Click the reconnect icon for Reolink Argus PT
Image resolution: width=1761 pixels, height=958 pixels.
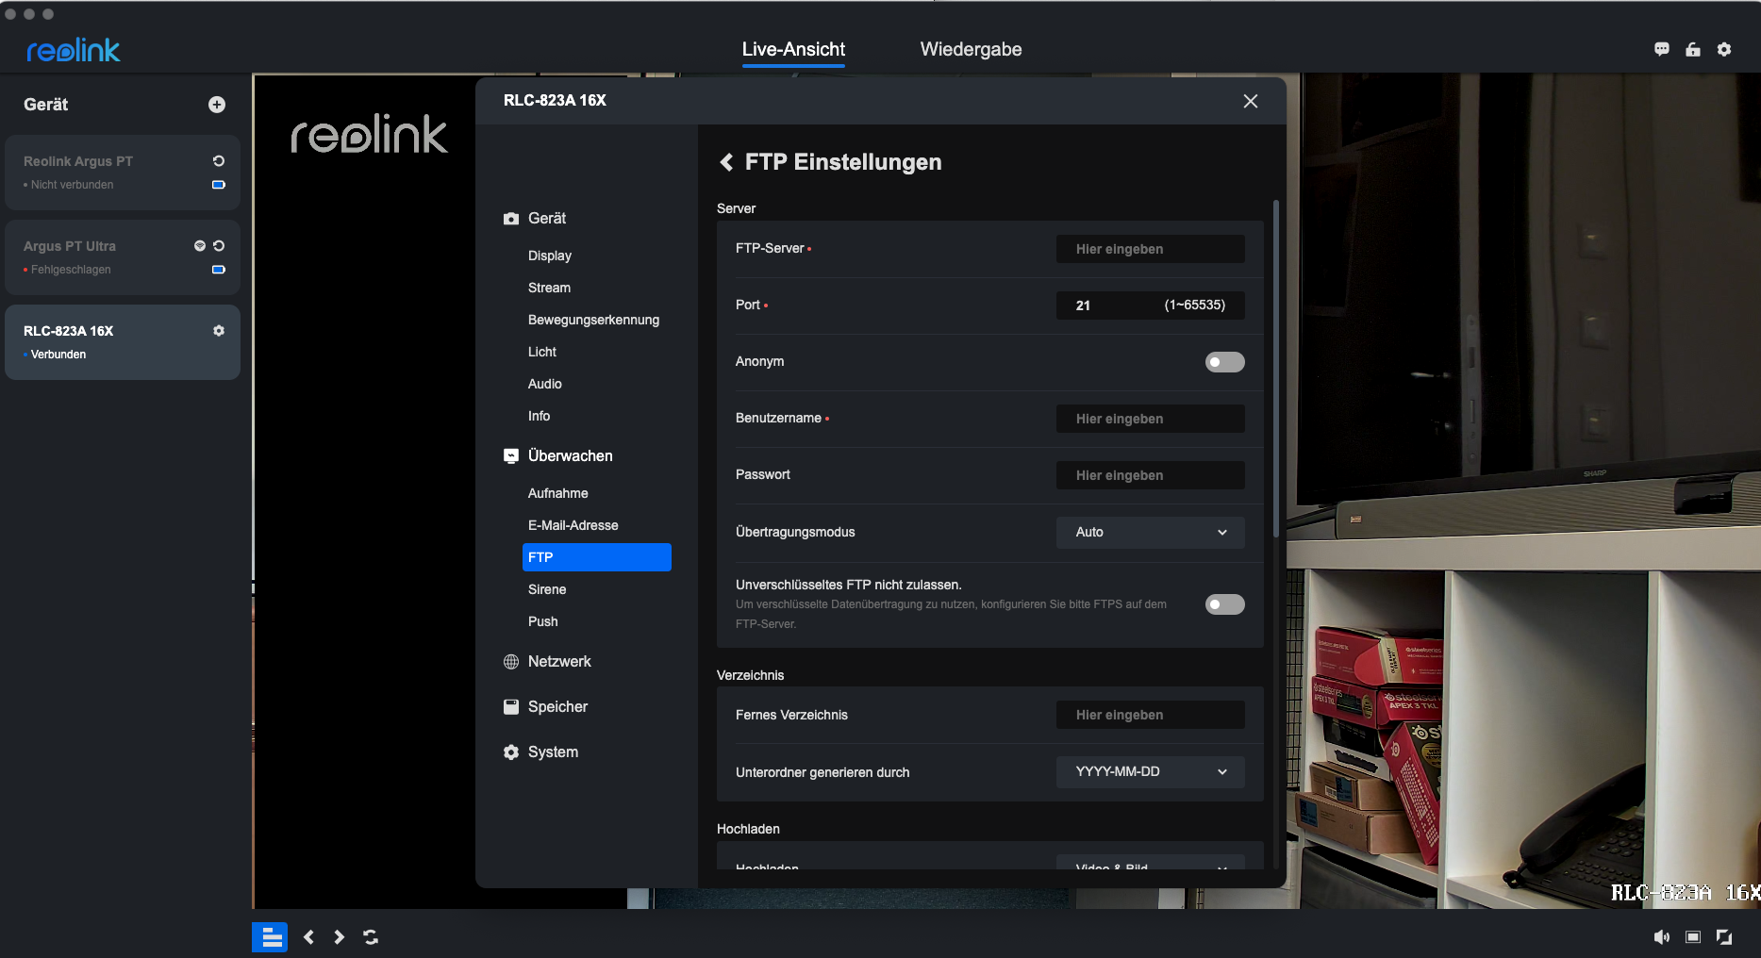[x=219, y=161]
